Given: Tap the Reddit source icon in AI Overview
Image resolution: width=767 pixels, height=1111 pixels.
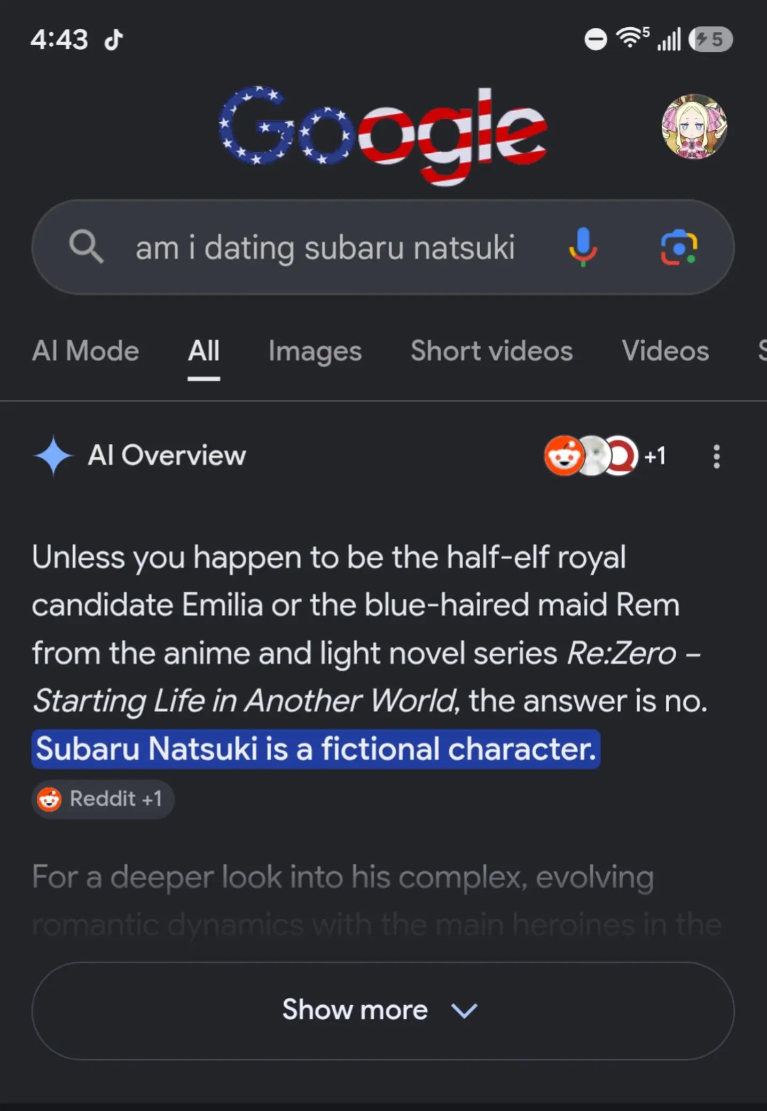Looking at the screenshot, I should click(x=563, y=456).
